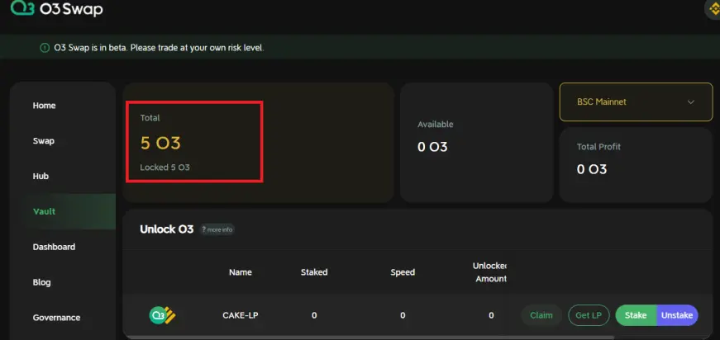
Task: Click the 'Total' label in the card
Action: pos(150,118)
